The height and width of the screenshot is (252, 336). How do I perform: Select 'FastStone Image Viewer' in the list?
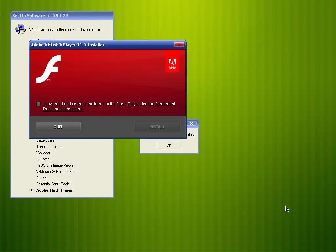55,165
